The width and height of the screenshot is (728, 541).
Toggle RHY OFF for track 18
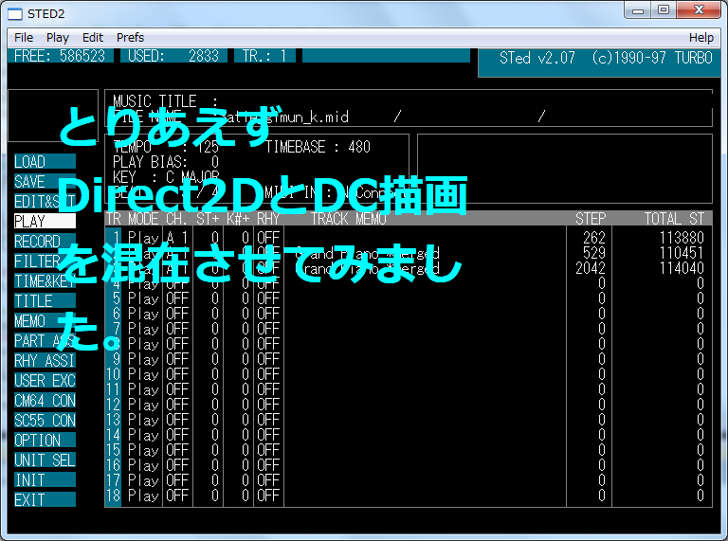click(x=268, y=496)
